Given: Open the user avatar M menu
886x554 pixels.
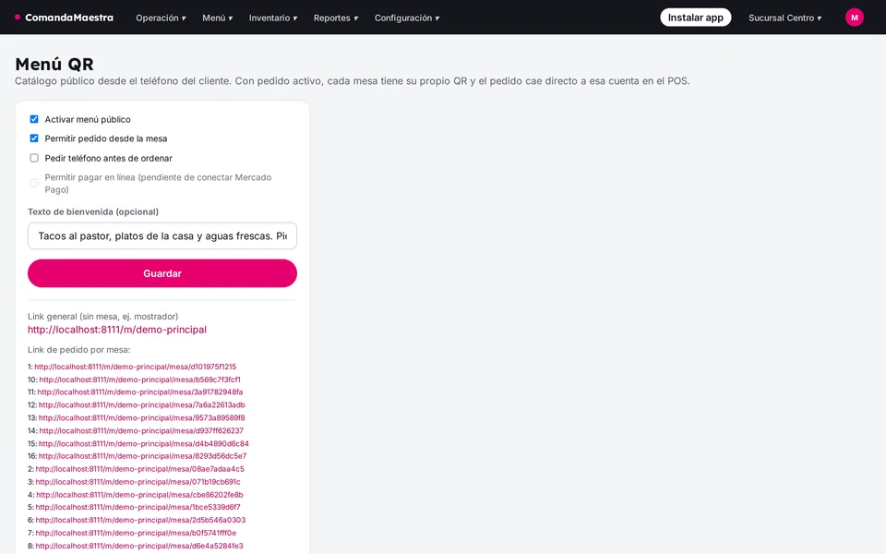Looking at the screenshot, I should 854,18.
